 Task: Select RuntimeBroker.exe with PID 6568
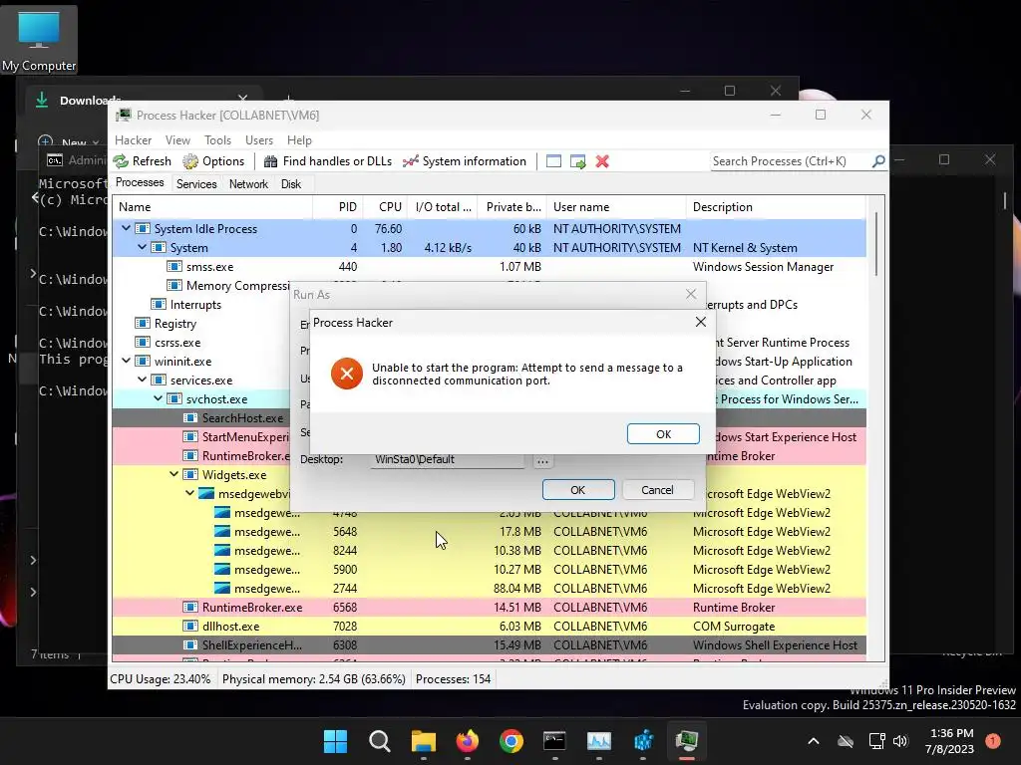tap(489, 608)
